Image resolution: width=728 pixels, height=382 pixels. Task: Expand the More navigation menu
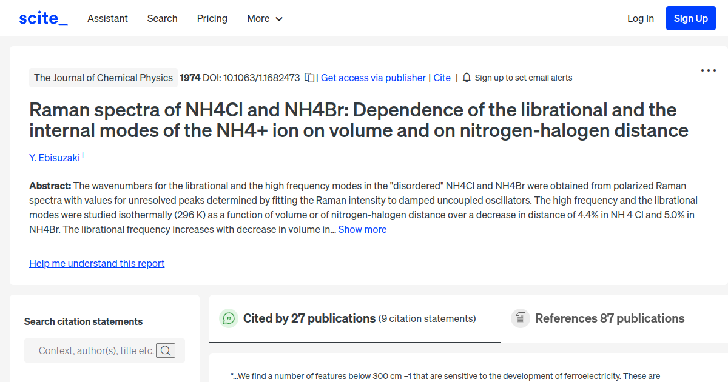[265, 19]
